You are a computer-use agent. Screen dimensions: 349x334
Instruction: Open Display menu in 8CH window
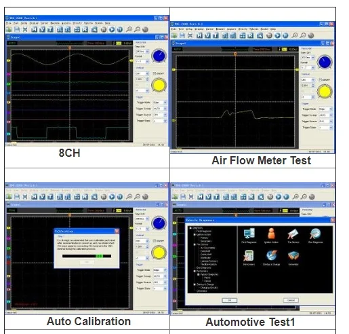[34, 23]
